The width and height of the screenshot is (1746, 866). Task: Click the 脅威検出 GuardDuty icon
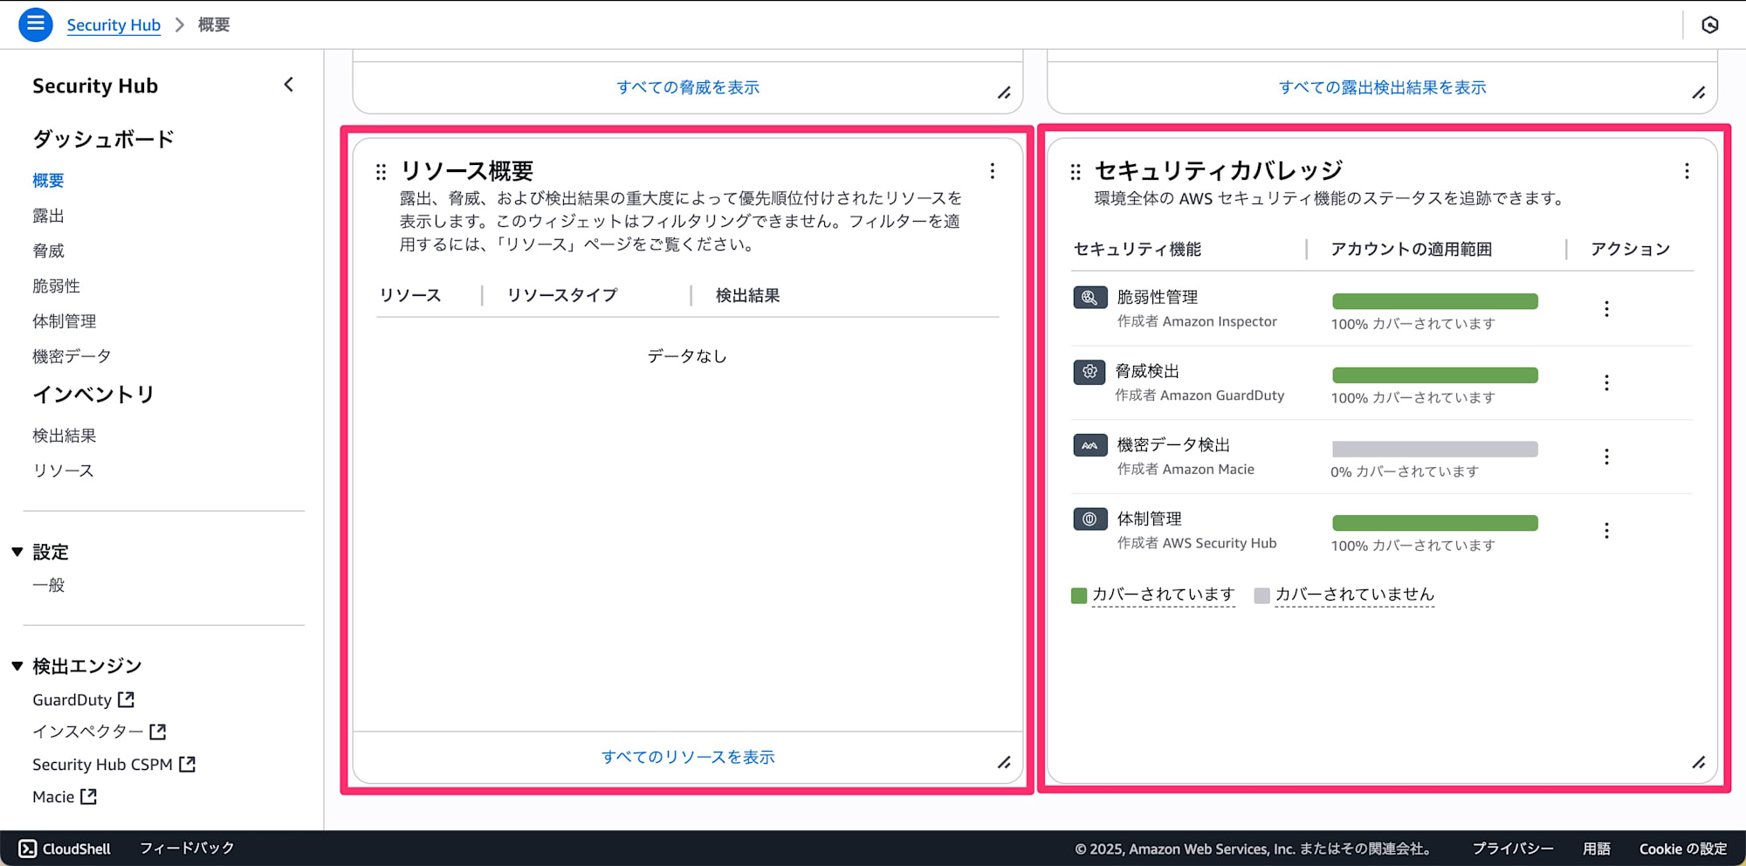(x=1090, y=371)
